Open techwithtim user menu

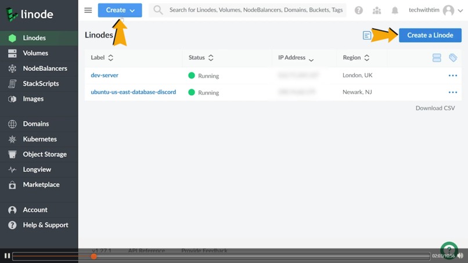tap(435, 10)
